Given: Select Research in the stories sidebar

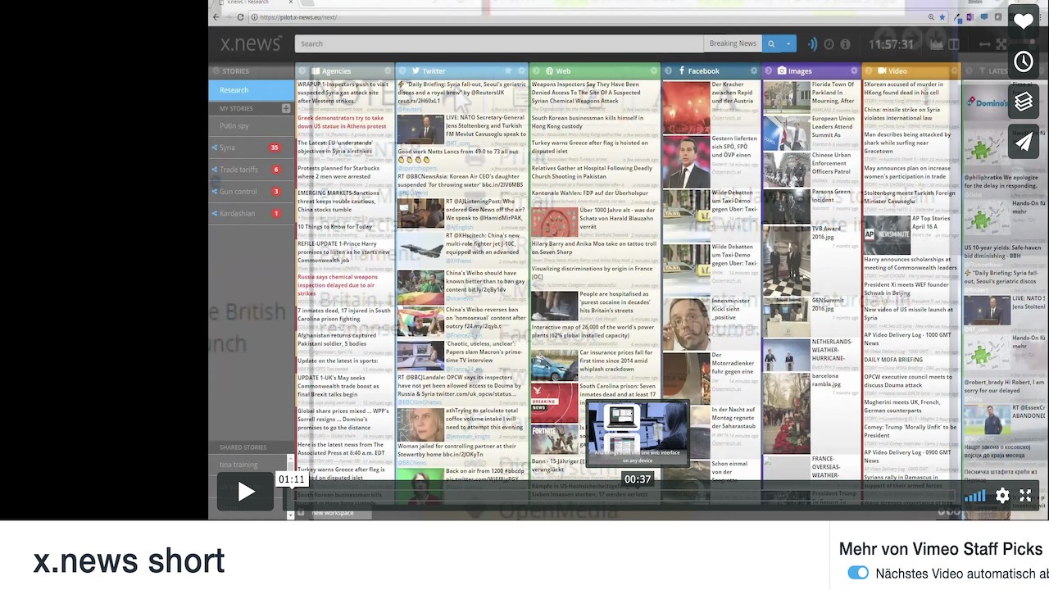Looking at the screenshot, I should [251, 90].
